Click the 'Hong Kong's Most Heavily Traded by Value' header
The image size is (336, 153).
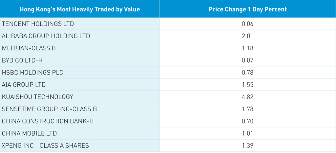click(80, 9)
